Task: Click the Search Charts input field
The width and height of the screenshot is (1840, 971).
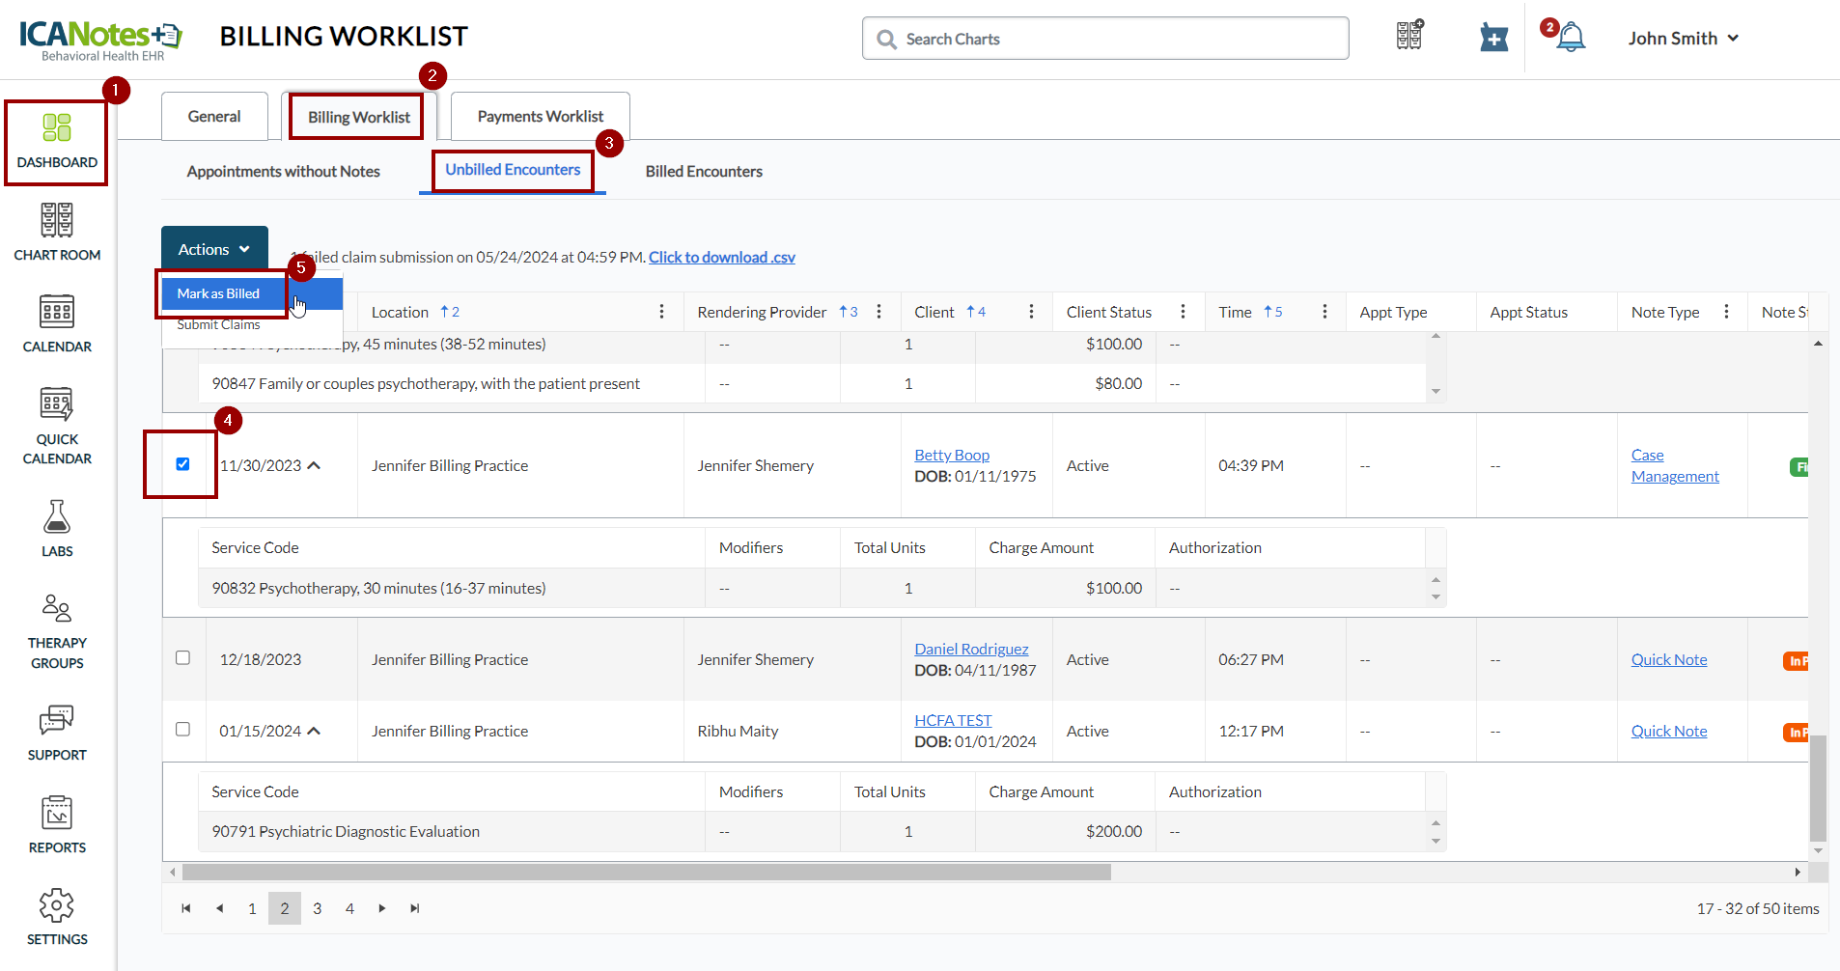Action: (x=1105, y=39)
